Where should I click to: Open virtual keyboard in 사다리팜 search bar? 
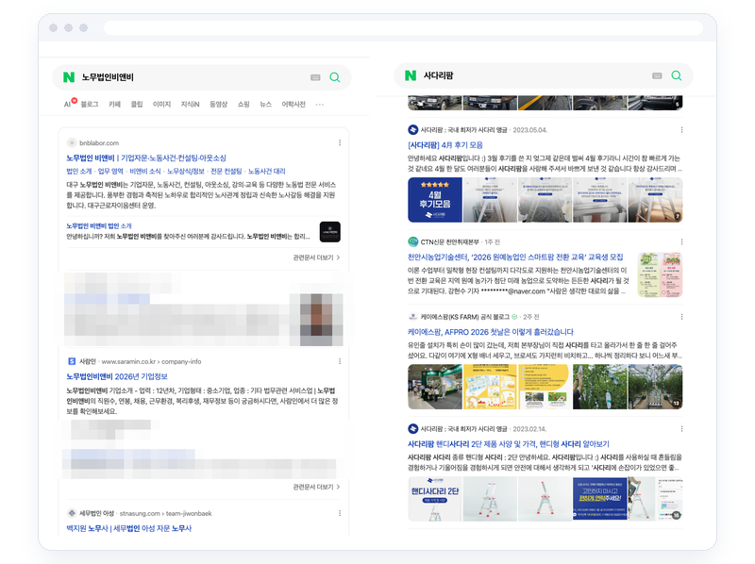point(657,75)
